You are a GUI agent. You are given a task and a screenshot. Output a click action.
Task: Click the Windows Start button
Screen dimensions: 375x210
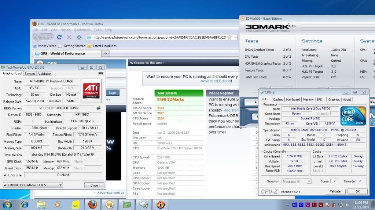[7, 204]
